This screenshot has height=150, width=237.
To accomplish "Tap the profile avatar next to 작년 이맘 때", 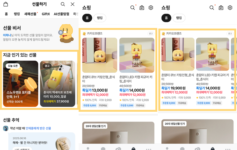I will tap(6, 128).
